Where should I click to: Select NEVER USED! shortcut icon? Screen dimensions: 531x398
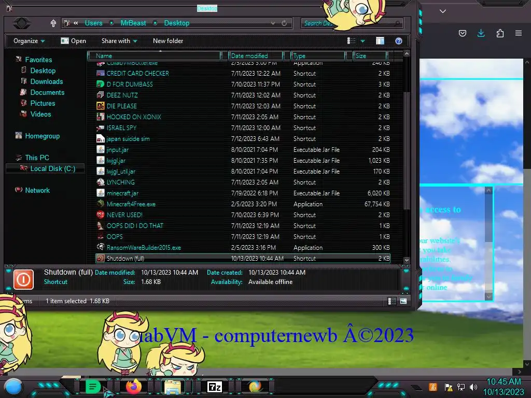pyautogui.click(x=101, y=215)
